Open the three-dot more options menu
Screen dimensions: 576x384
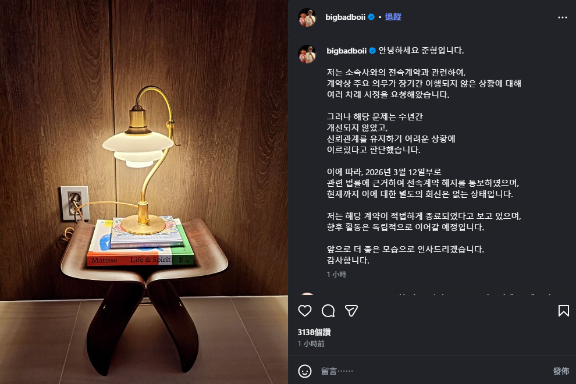[563, 17]
